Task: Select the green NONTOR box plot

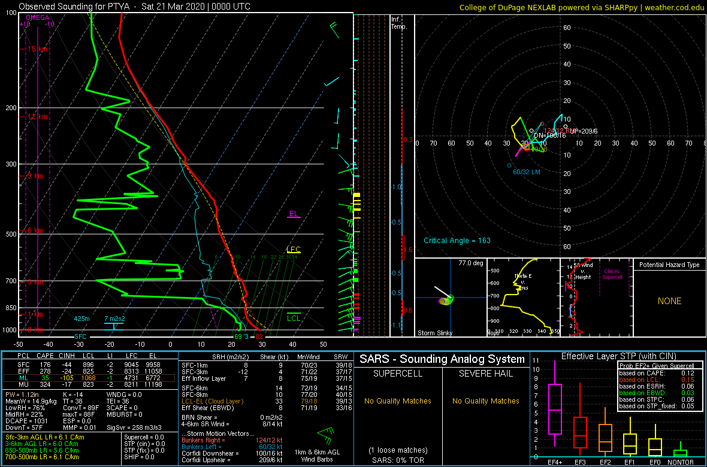Action: (x=681, y=450)
